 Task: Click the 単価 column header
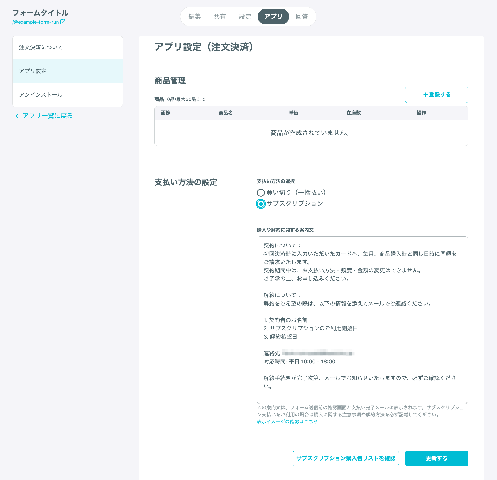[x=293, y=113]
